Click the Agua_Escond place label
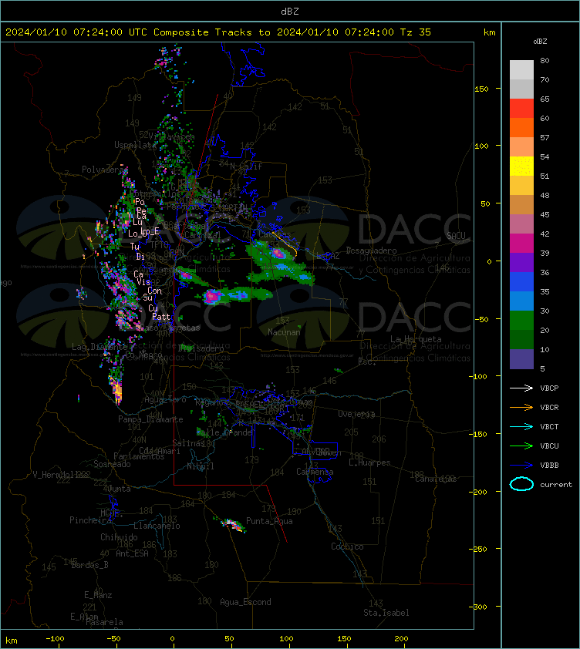The height and width of the screenshot is (649, 580). (x=246, y=602)
